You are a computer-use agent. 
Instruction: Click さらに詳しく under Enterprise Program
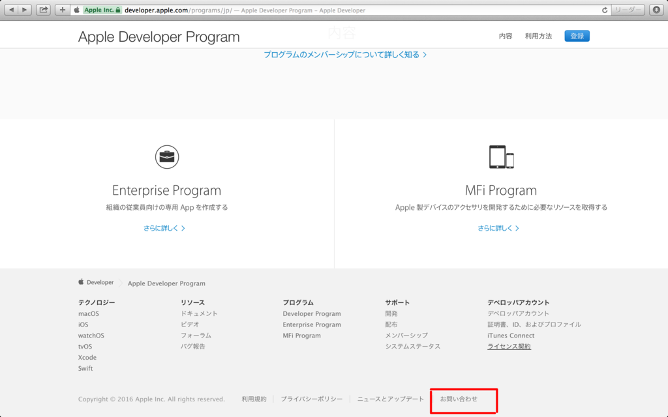(x=164, y=228)
